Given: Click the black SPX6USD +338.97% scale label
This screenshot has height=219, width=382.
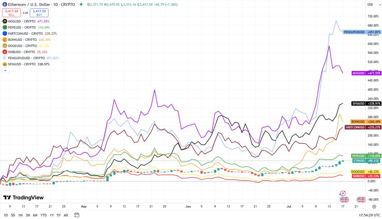Looking at the screenshot, I should 366,103.
